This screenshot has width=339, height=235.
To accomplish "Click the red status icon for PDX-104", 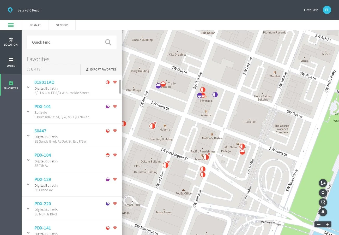I will (108, 155).
